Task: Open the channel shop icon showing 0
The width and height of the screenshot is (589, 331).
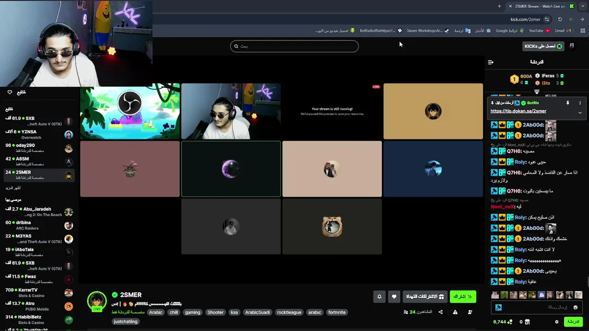Action: [x=525, y=322]
